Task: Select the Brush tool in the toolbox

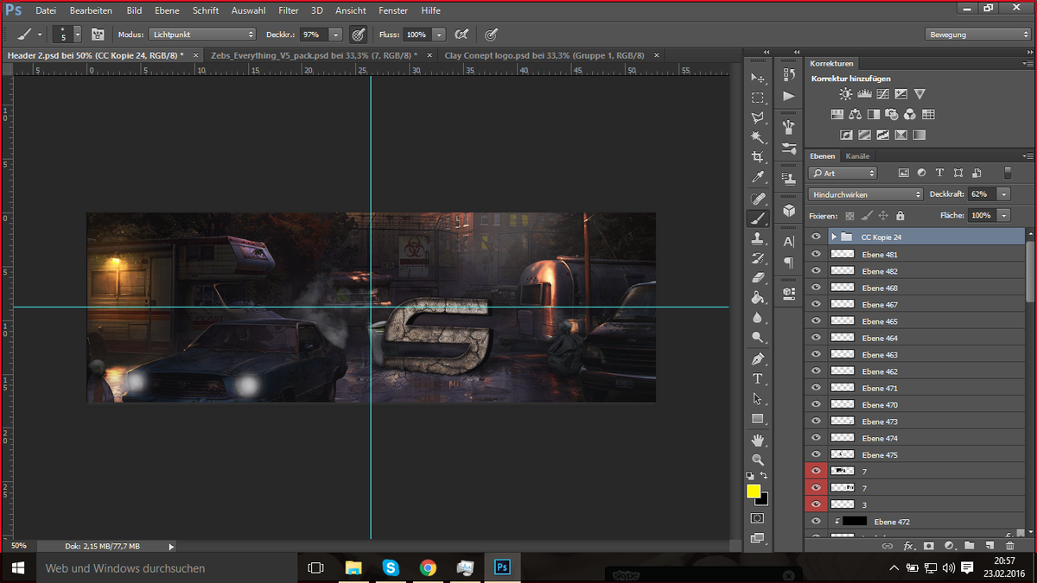Action: [x=758, y=219]
